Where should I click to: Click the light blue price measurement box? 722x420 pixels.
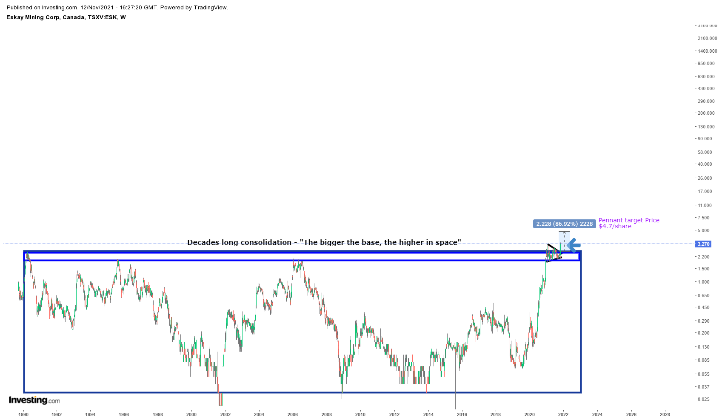click(564, 239)
